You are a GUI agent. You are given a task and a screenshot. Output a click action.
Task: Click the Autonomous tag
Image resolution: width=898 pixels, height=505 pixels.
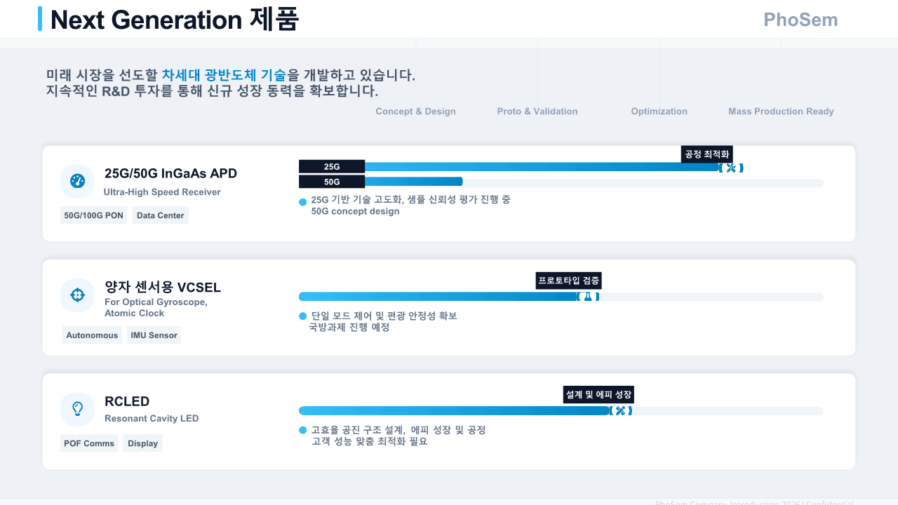click(x=92, y=335)
